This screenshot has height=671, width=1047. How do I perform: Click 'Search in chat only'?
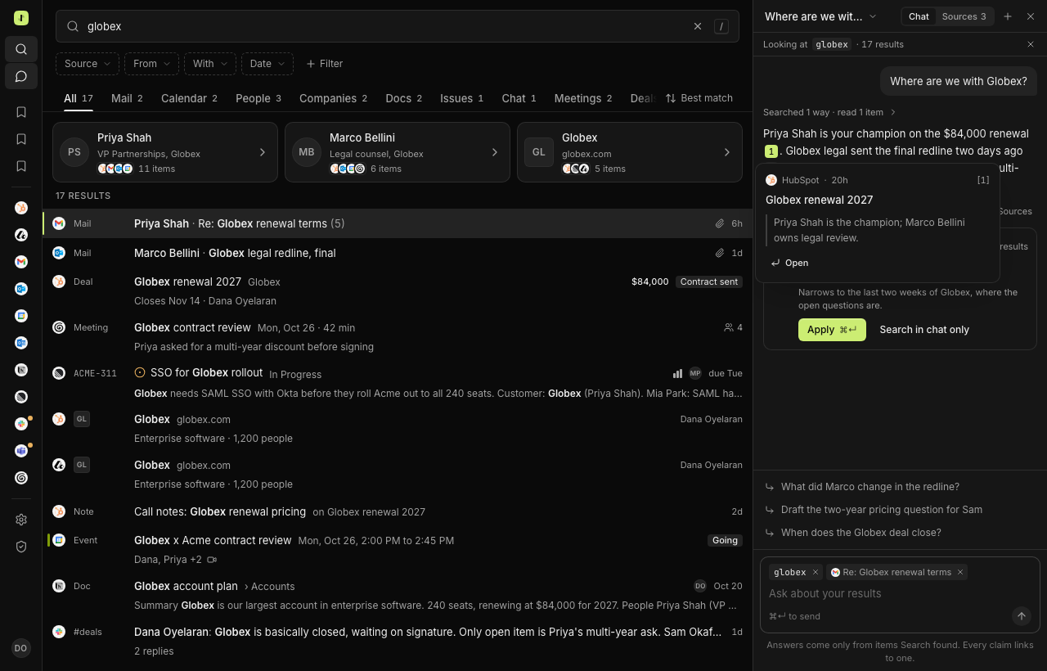pyautogui.click(x=924, y=330)
